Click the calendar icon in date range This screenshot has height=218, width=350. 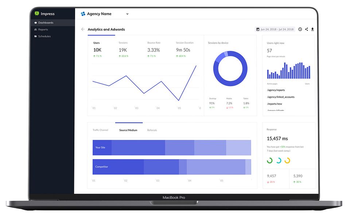[x=258, y=29]
